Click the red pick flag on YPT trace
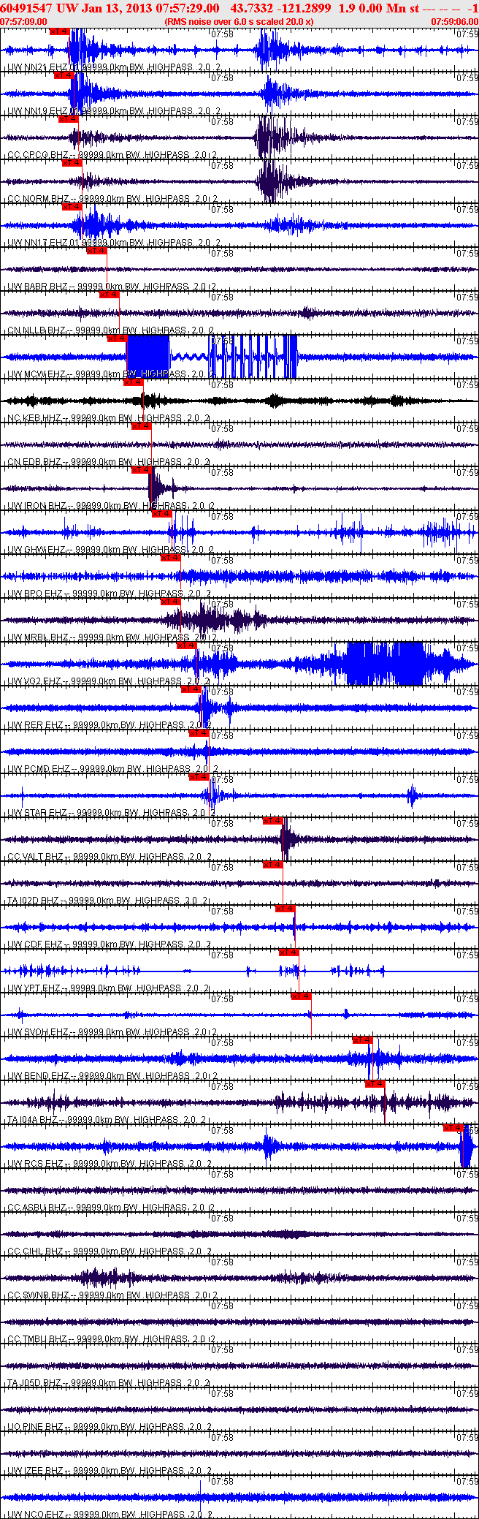479x1519 pixels. pyautogui.click(x=288, y=952)
